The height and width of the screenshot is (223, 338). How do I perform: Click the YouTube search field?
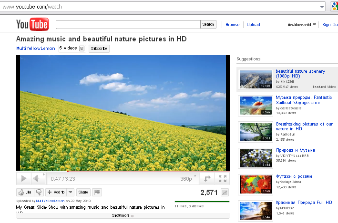pyautogui.click(x=128, y=24)
